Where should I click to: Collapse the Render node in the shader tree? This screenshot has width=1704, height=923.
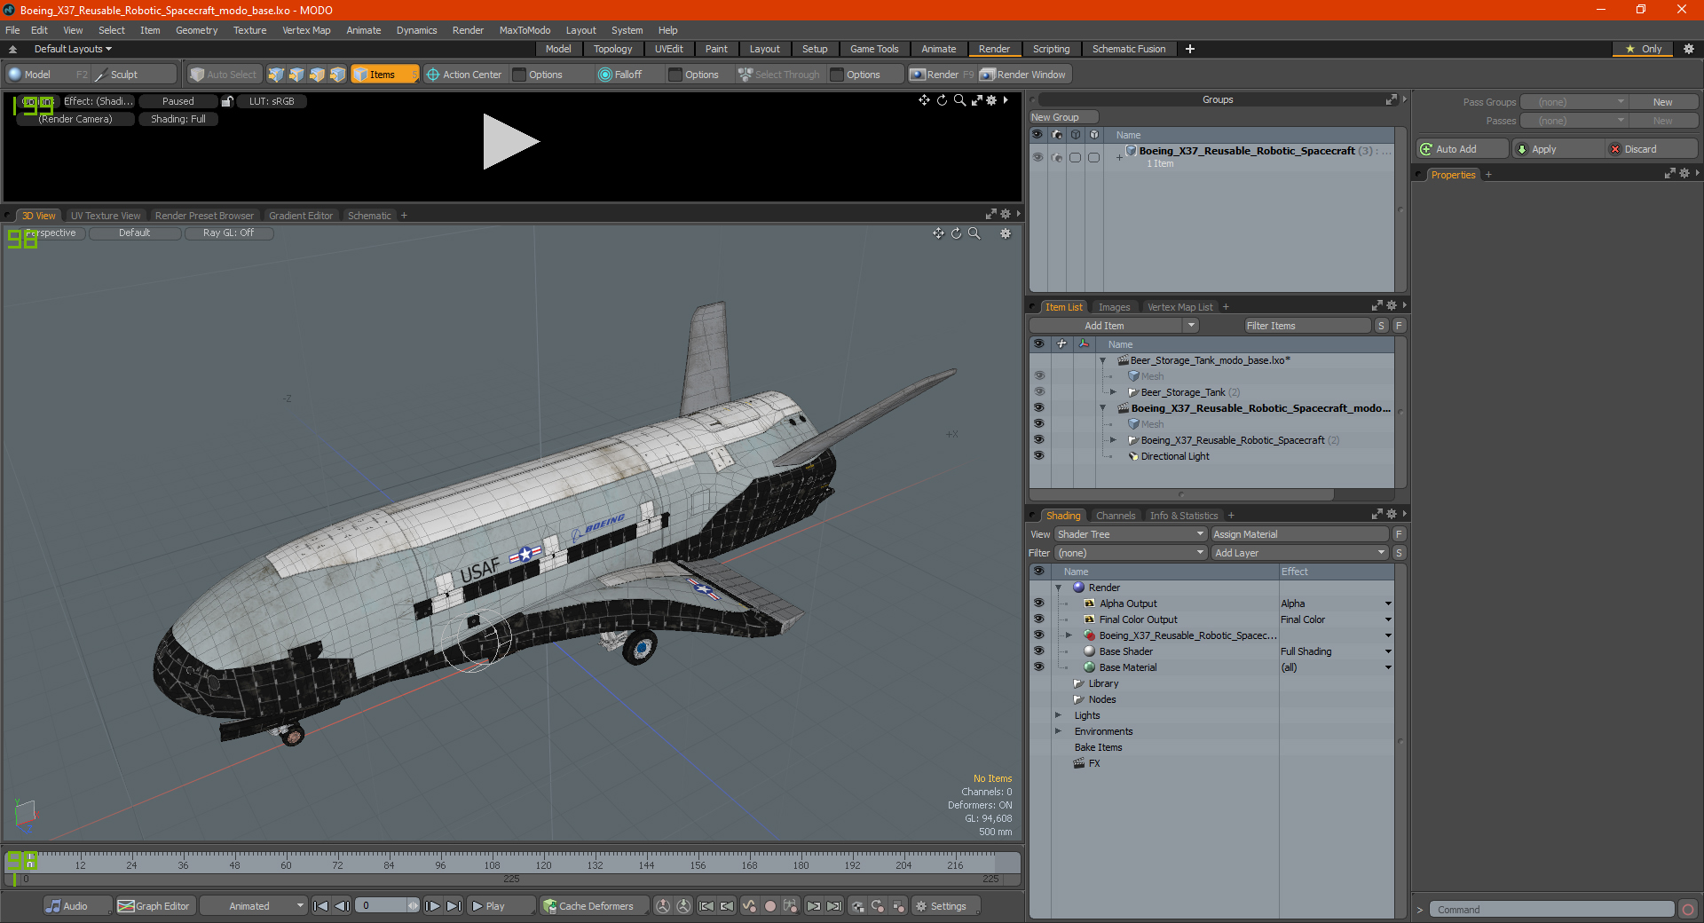point(1059,588)
